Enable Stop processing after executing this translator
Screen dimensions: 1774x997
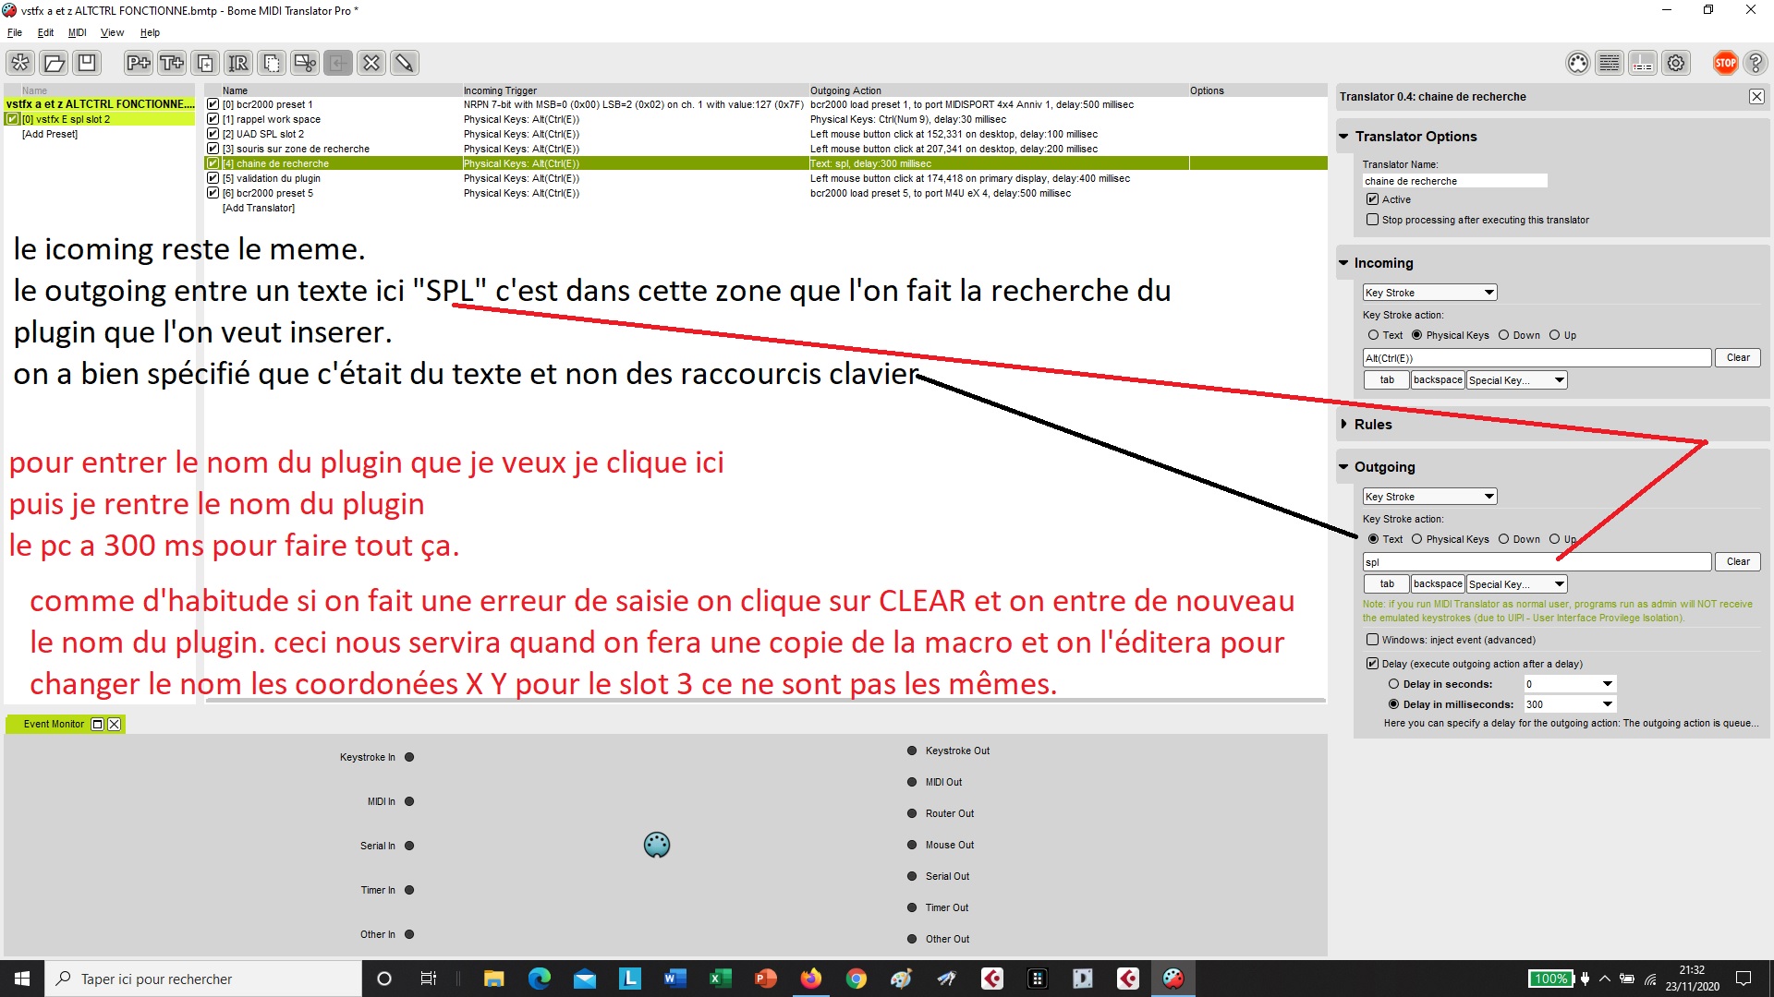1373,220
